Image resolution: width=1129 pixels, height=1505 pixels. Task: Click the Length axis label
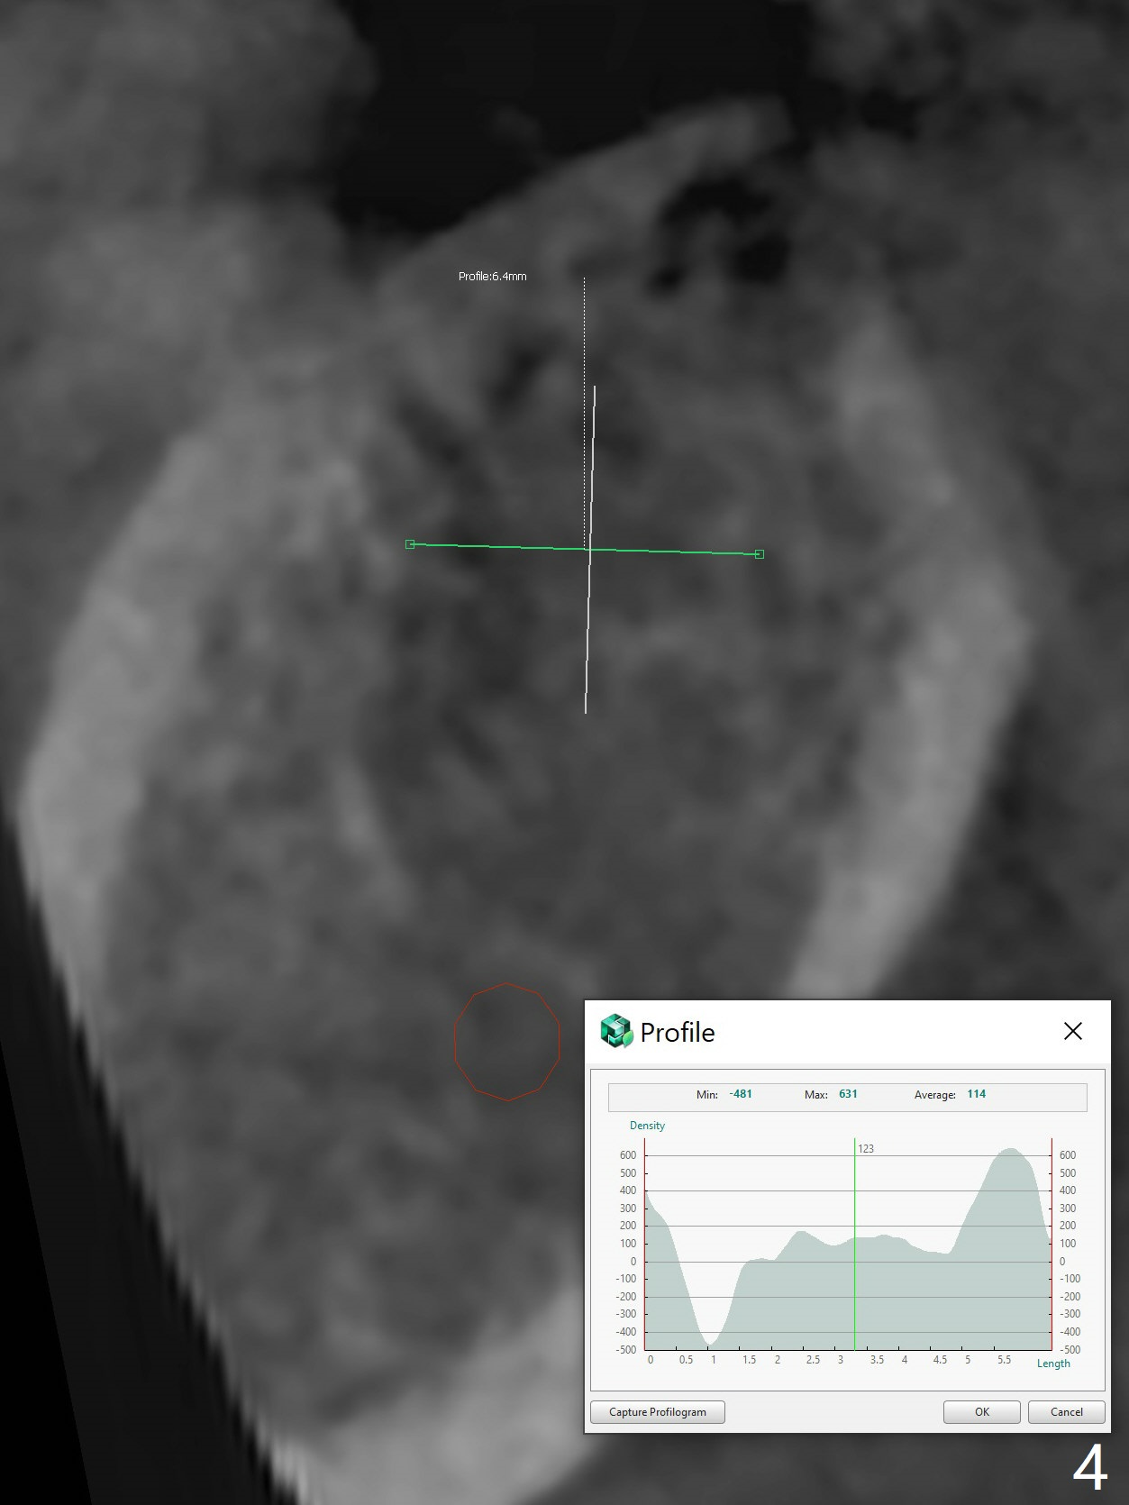coord(1052,1364)
